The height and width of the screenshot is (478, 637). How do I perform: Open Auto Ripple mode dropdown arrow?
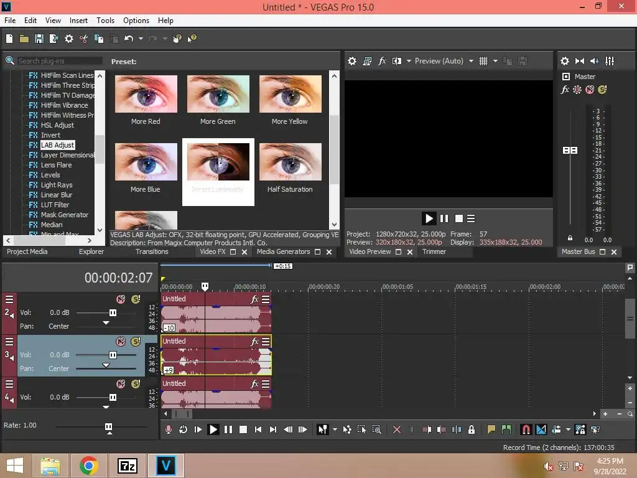coord(568,429)
